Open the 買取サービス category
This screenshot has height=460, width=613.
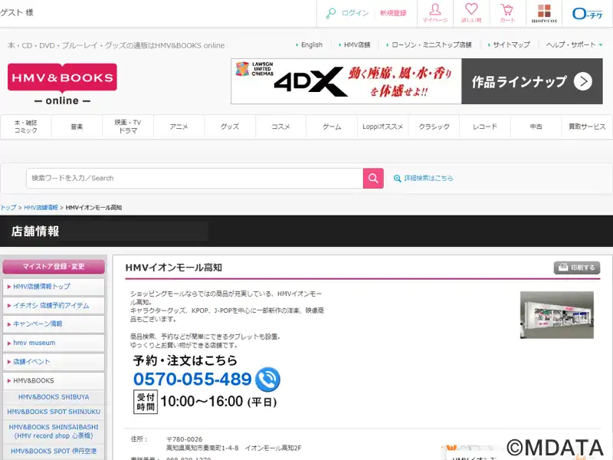(587, 127)
